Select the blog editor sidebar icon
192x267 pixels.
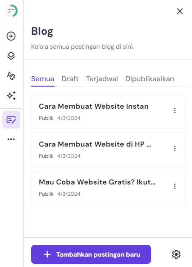click(11, 120)
